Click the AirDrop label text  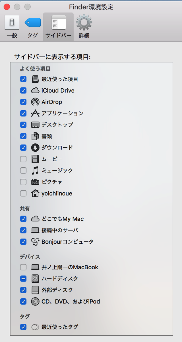52,102
